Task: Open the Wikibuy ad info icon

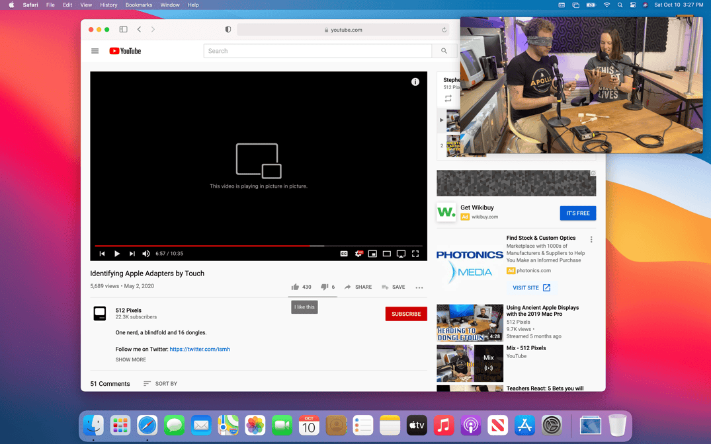Action: click(593, 173)
